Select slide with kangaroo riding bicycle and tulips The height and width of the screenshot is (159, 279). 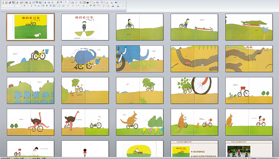click(x=139, y=122)
